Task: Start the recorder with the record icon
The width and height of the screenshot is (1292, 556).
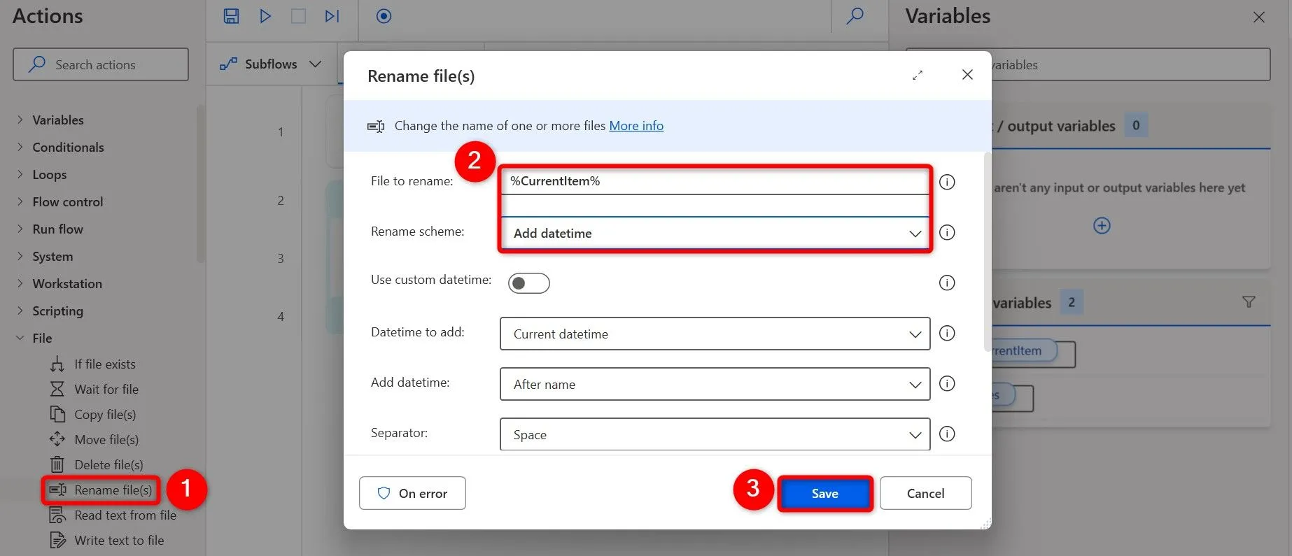Action: 384,16
